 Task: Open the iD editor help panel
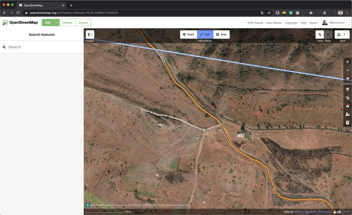pyautogui.click(x=347, y=123)
